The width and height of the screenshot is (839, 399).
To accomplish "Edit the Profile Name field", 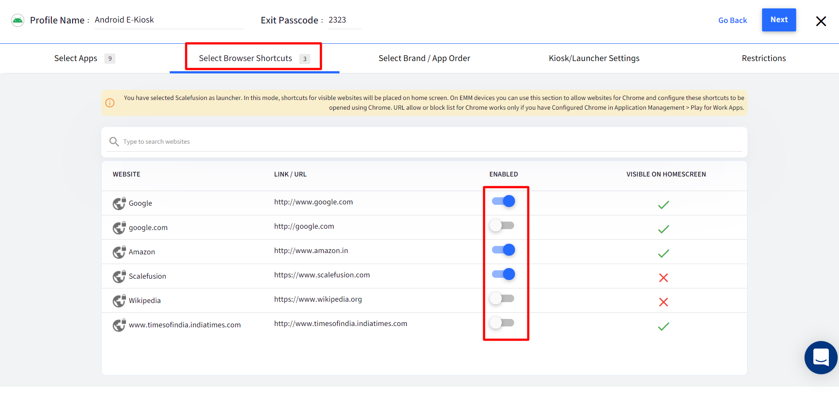I will pyautogui.click(x=169, y=20).
